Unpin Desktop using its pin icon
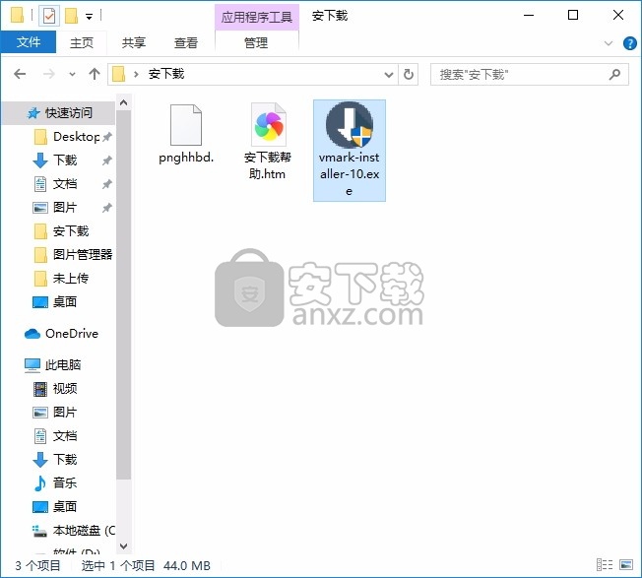This screenshot has height=578, width=642. click(107, 137)
